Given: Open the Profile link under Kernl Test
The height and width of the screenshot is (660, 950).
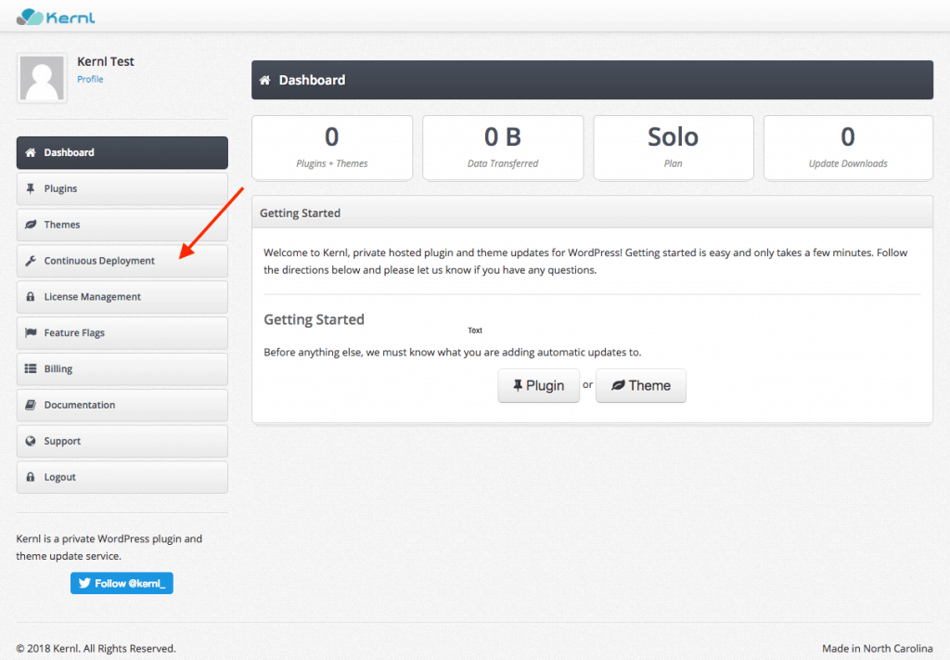Looking at the screenshot, I should tap(90, 80).
